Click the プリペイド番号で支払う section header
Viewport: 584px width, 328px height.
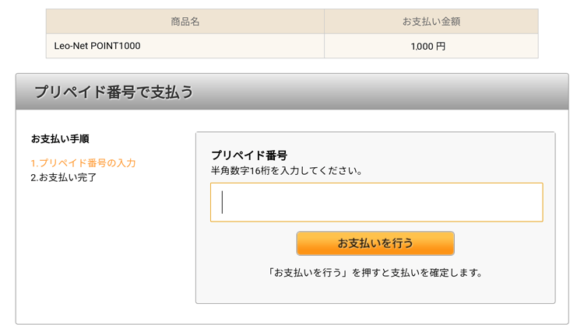coord(292,92)
